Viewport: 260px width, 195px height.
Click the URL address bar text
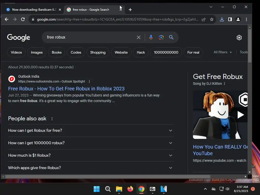pyautogui.click(x=118, y=19)
